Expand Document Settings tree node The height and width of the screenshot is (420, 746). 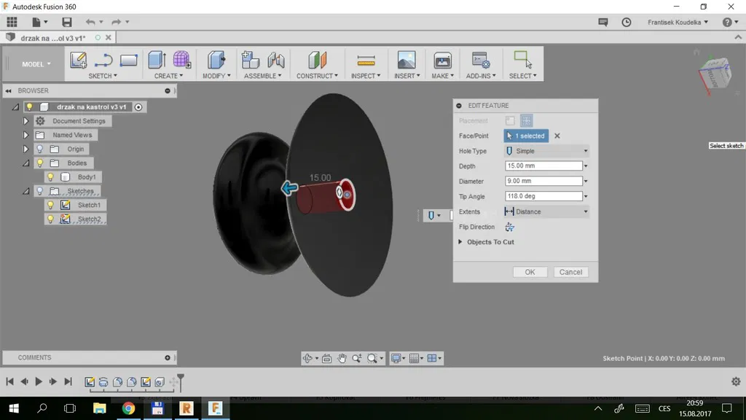pos(25,121)
